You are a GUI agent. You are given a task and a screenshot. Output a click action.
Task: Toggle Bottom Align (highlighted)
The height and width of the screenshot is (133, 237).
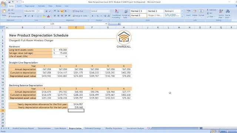coord(62,11)
